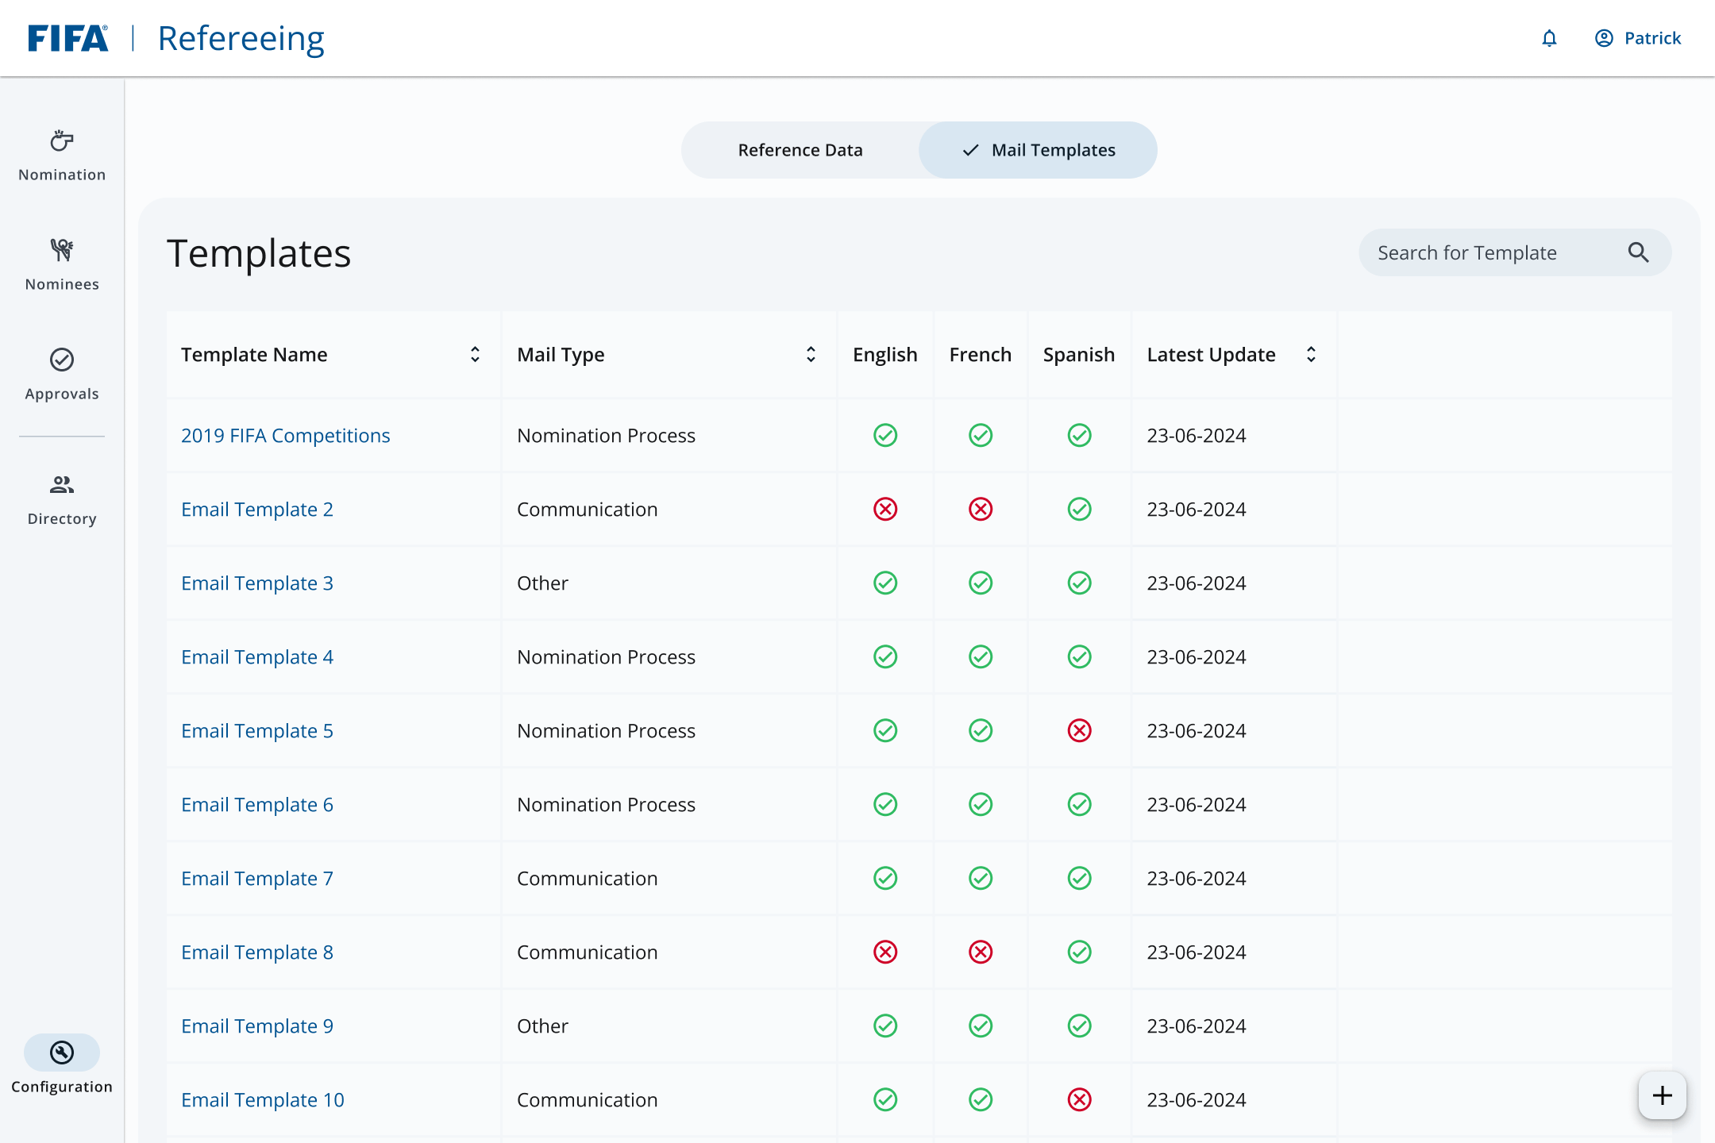Click the add template plus button
Image resolution: width=1715 pixels, height=1143 pixels.
(1662, 1095)
